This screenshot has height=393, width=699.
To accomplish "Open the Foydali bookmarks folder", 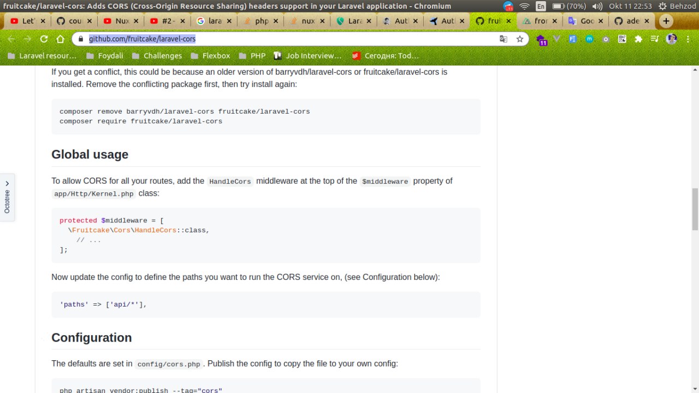I will (x=104, y=56).
